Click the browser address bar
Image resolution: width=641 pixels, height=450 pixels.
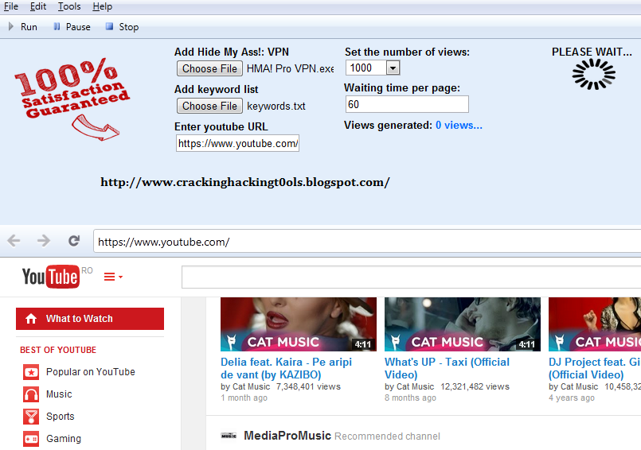(x=367, y=242)
